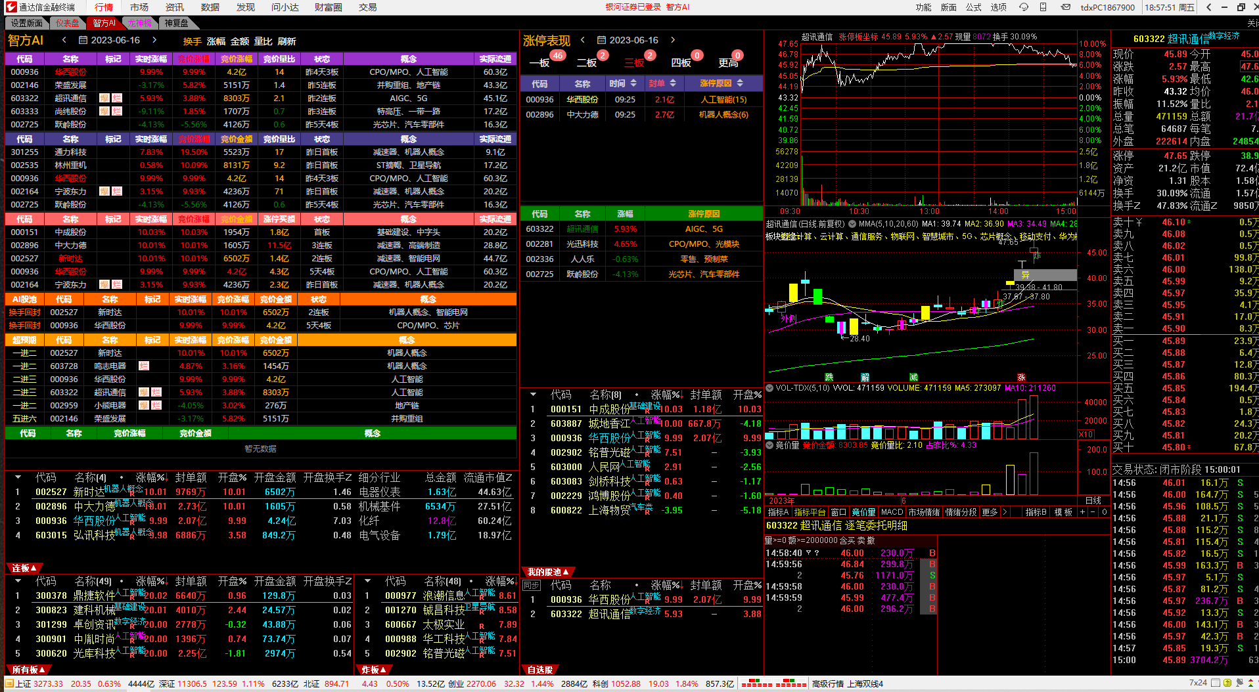Click the 涨 marker below the K-line chart
This screenshot has height=692, width=1259.
pos(1021,377)
